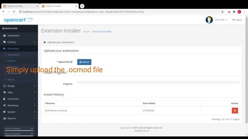Open the OpenCart footer link
The width and height of the screenshot is (248, 139).
[x=125, y=128]
